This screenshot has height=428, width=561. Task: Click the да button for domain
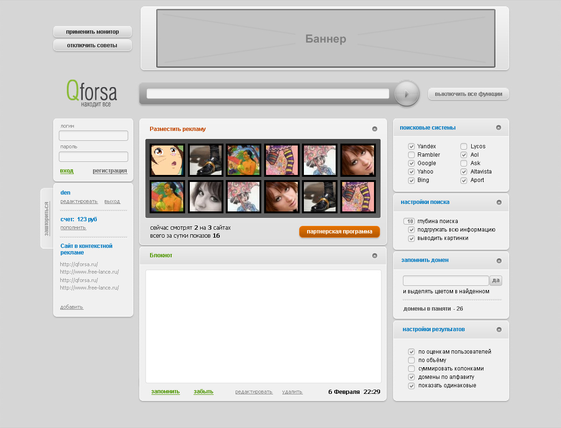(x=496, y=281)
